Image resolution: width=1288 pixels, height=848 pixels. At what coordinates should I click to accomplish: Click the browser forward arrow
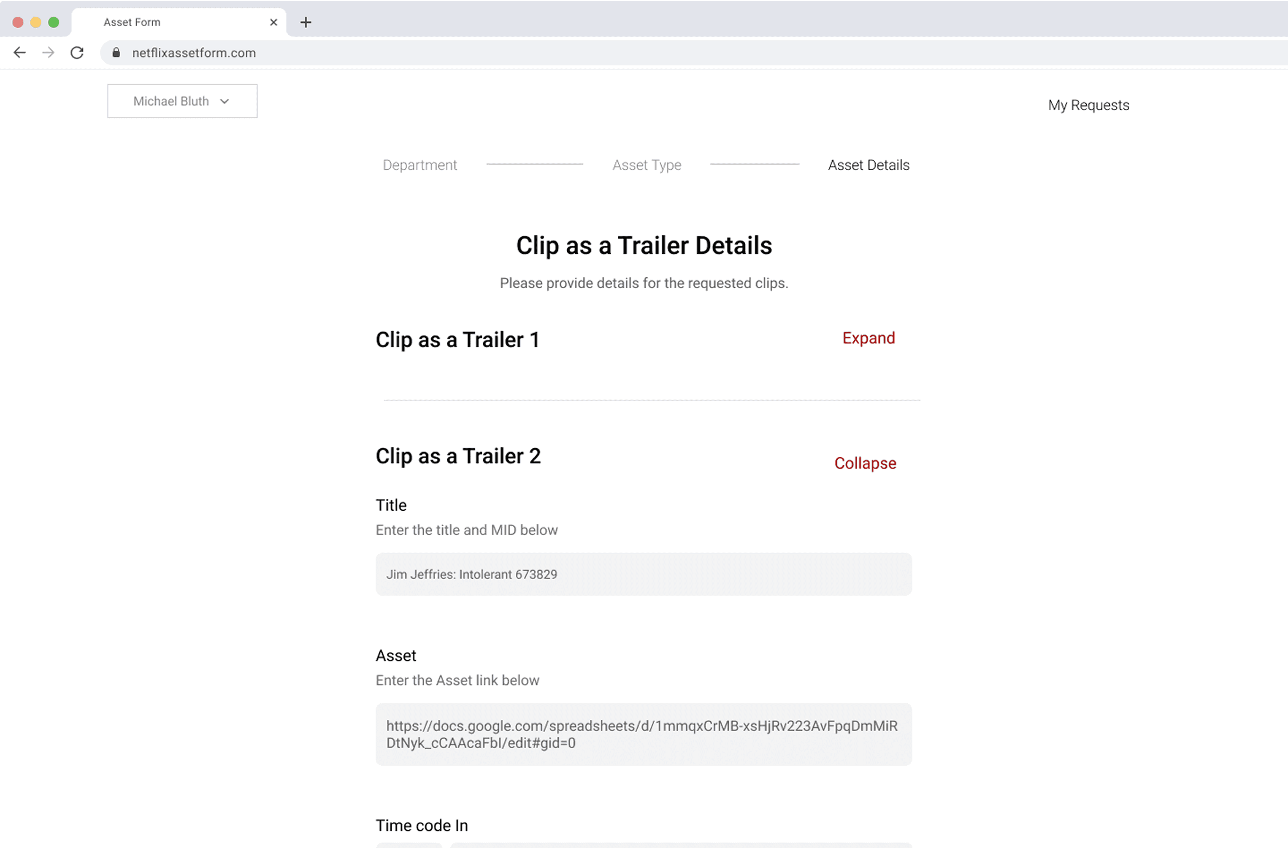(x=48, y=52)
